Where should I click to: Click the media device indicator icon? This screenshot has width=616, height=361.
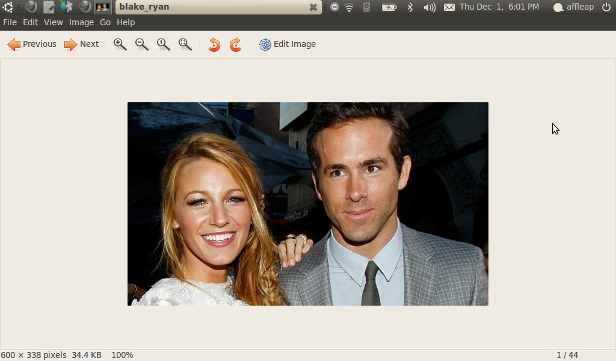(366, 7)
